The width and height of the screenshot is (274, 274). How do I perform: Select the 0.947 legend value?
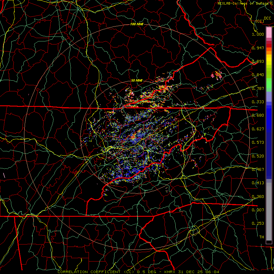point(258,48)
